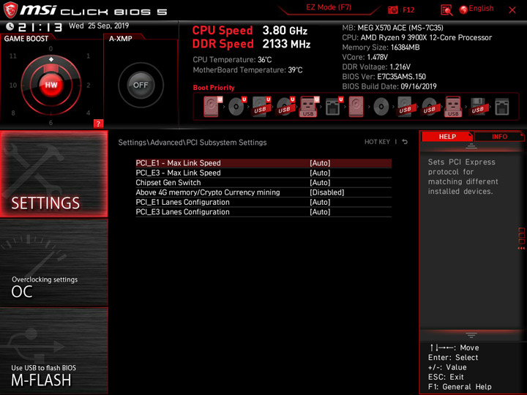Select the Chipset Gen Switch row label
This screenshot has height=395, width=527.
[168, 183]
